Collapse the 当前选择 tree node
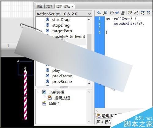 [39, 92]
